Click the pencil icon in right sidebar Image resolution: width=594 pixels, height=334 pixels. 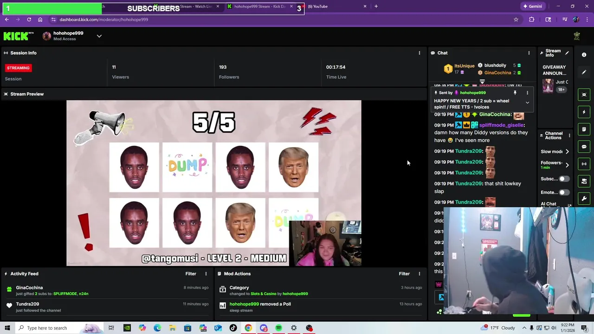click(584, 72)
